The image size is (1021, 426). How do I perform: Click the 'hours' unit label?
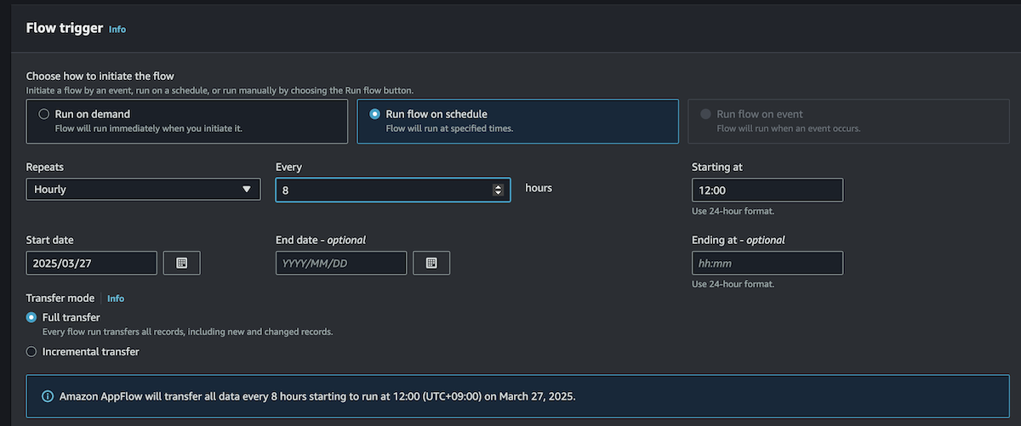pyautogui.click(x=539, y=188)
